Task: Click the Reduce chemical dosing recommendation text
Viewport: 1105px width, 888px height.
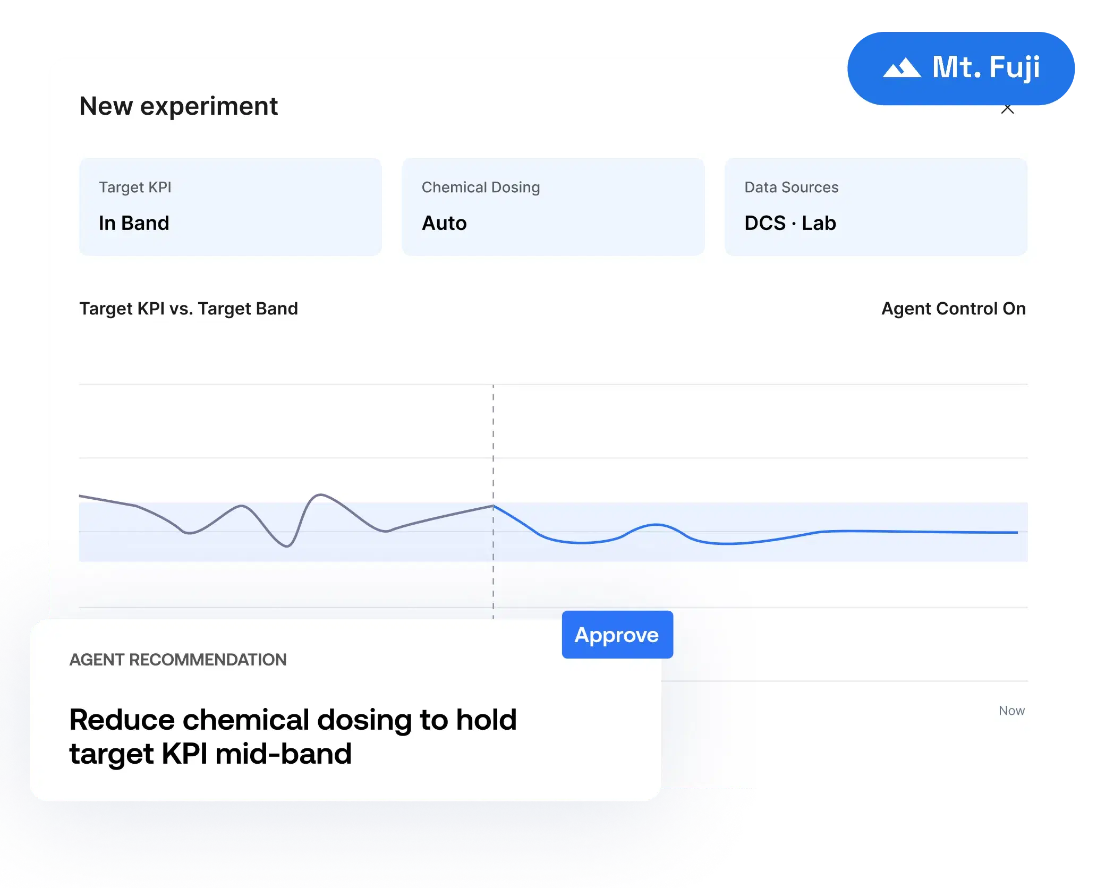Action: [x=293, y=737]
